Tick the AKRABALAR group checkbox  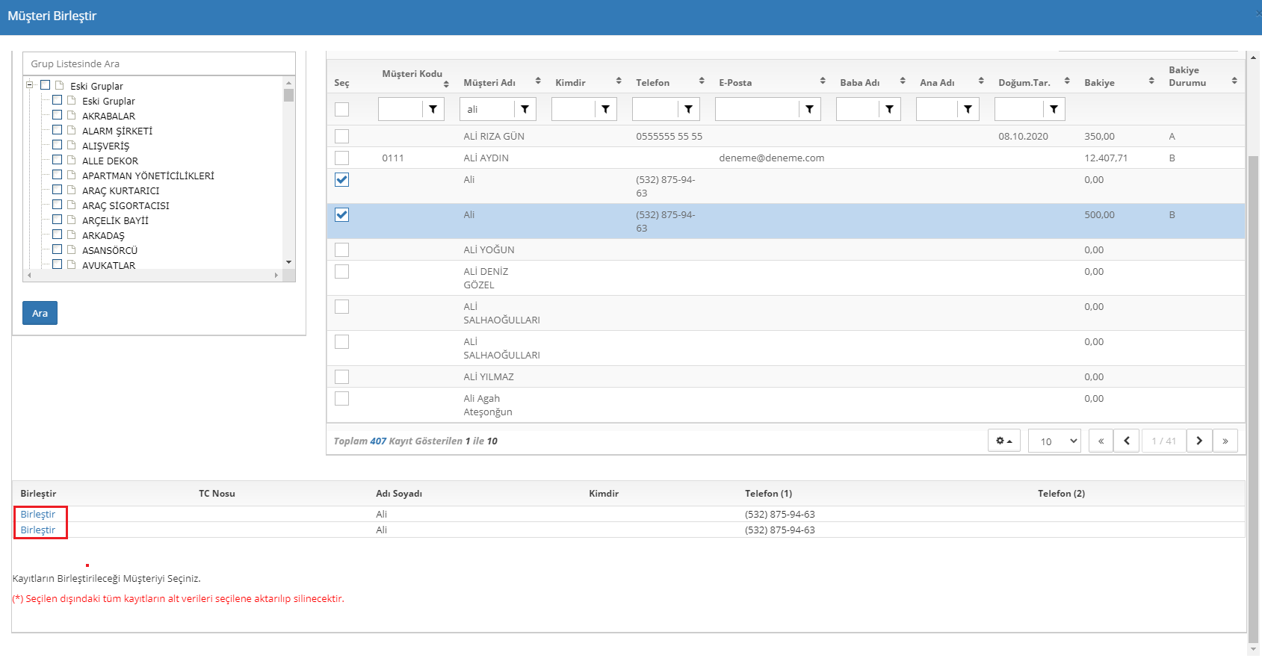click(x=58, y=115)
